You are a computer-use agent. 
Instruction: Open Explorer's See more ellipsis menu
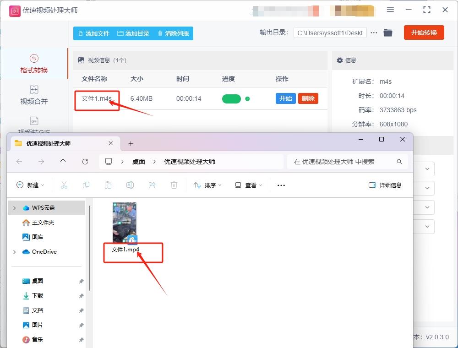pos(281,185)
